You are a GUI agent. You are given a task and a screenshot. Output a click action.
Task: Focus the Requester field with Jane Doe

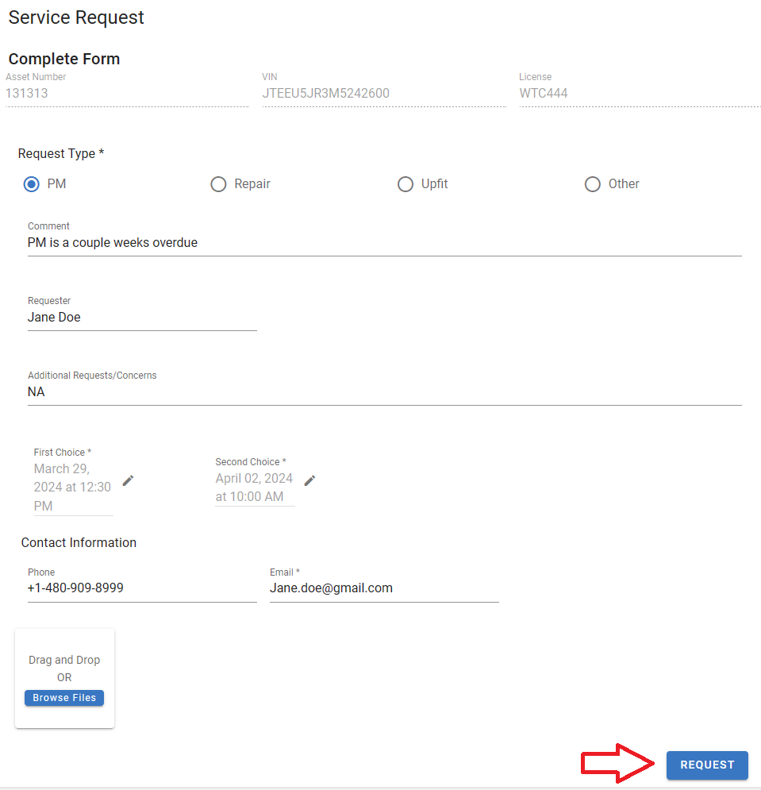141,318
